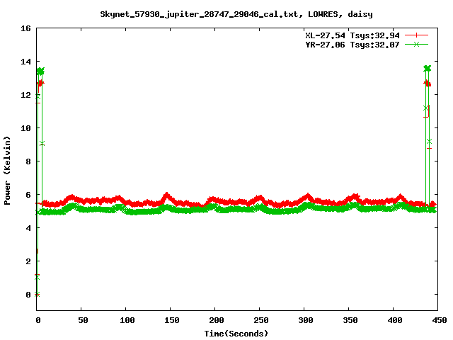Click the x-axis tick label 300

(x=306, y=320)
